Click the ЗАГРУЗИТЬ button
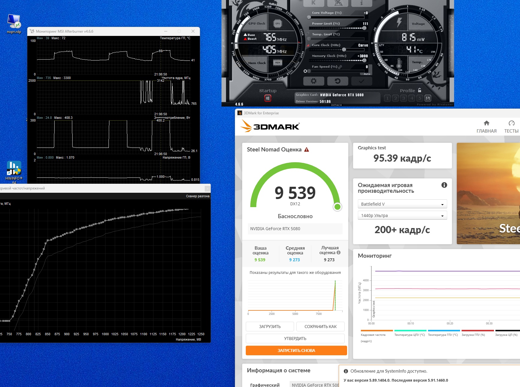Screen dimensions: 520x387 [270, 327]
